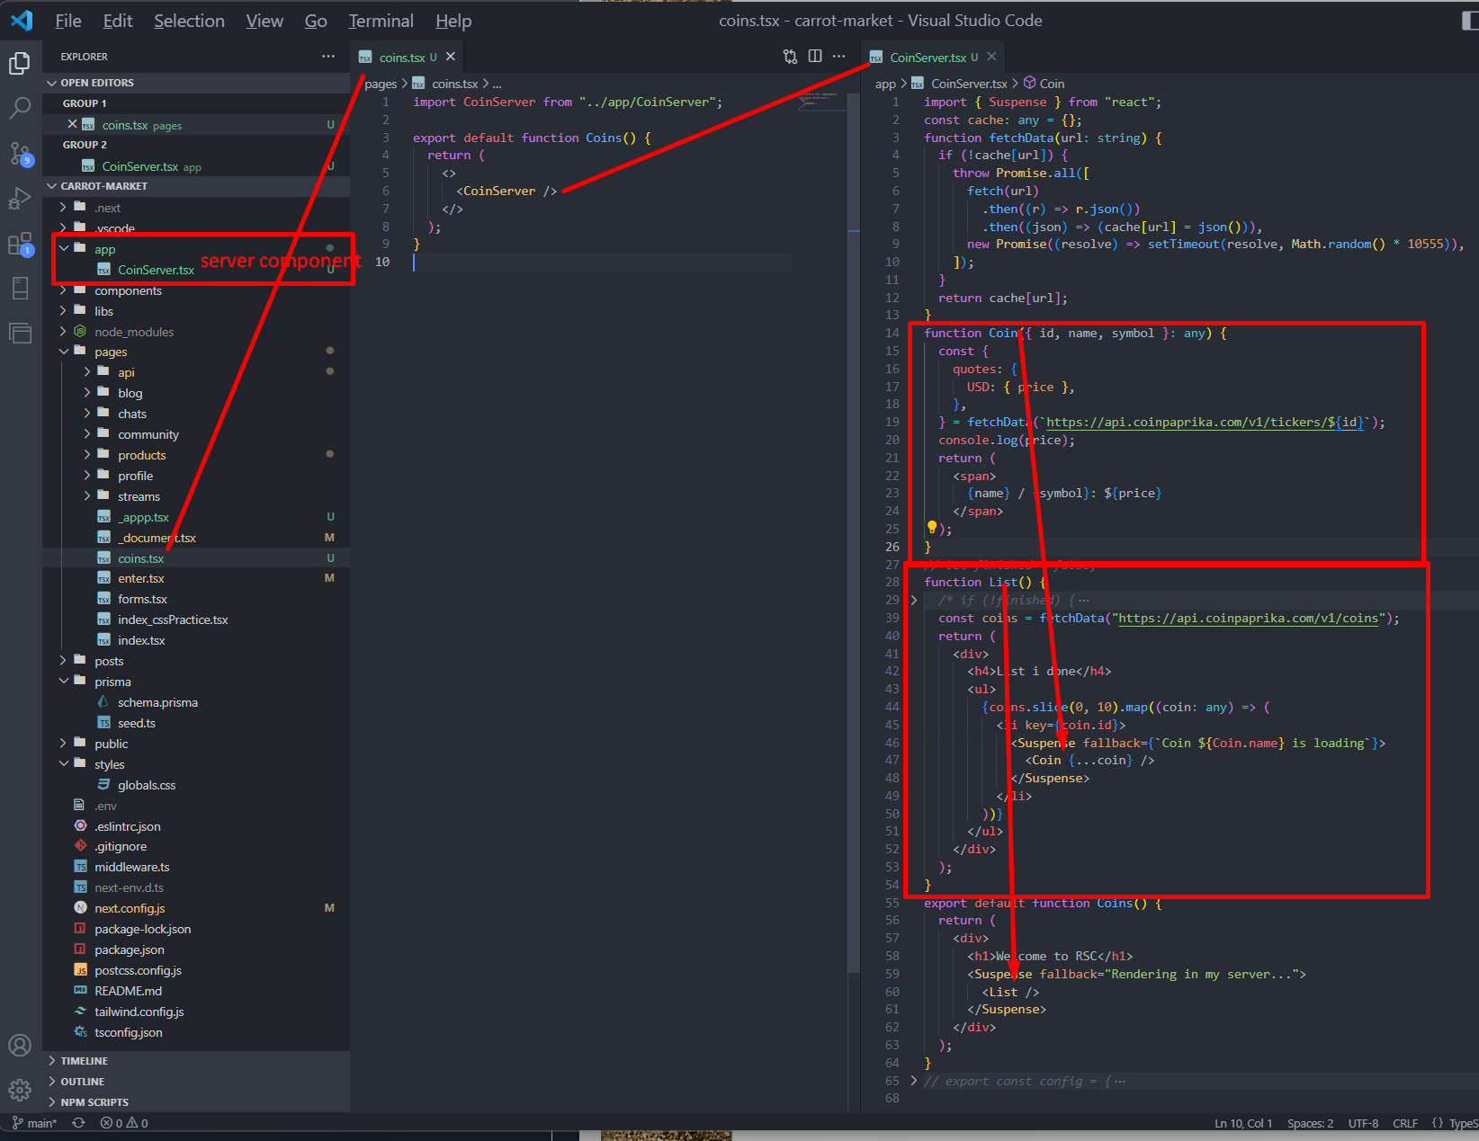Click Ln 10, Col 1 in status bar
Screen dimensions: 1479x1141
(1243, 1123)
